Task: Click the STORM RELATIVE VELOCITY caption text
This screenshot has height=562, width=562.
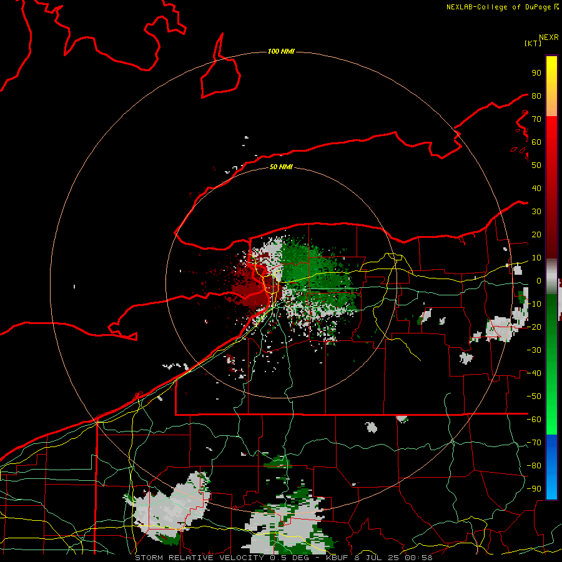Action: coord(199,558)
